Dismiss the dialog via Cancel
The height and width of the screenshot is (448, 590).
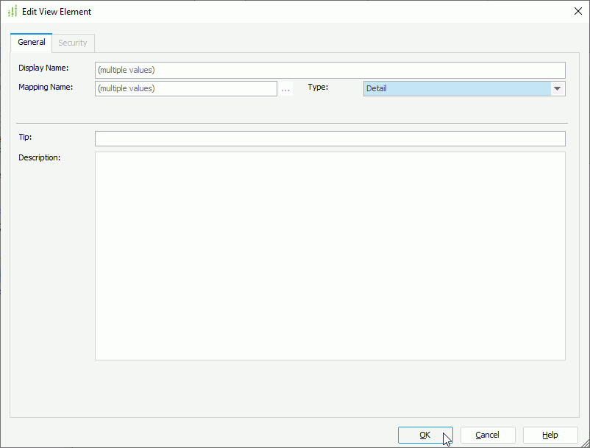pos(488,435)
